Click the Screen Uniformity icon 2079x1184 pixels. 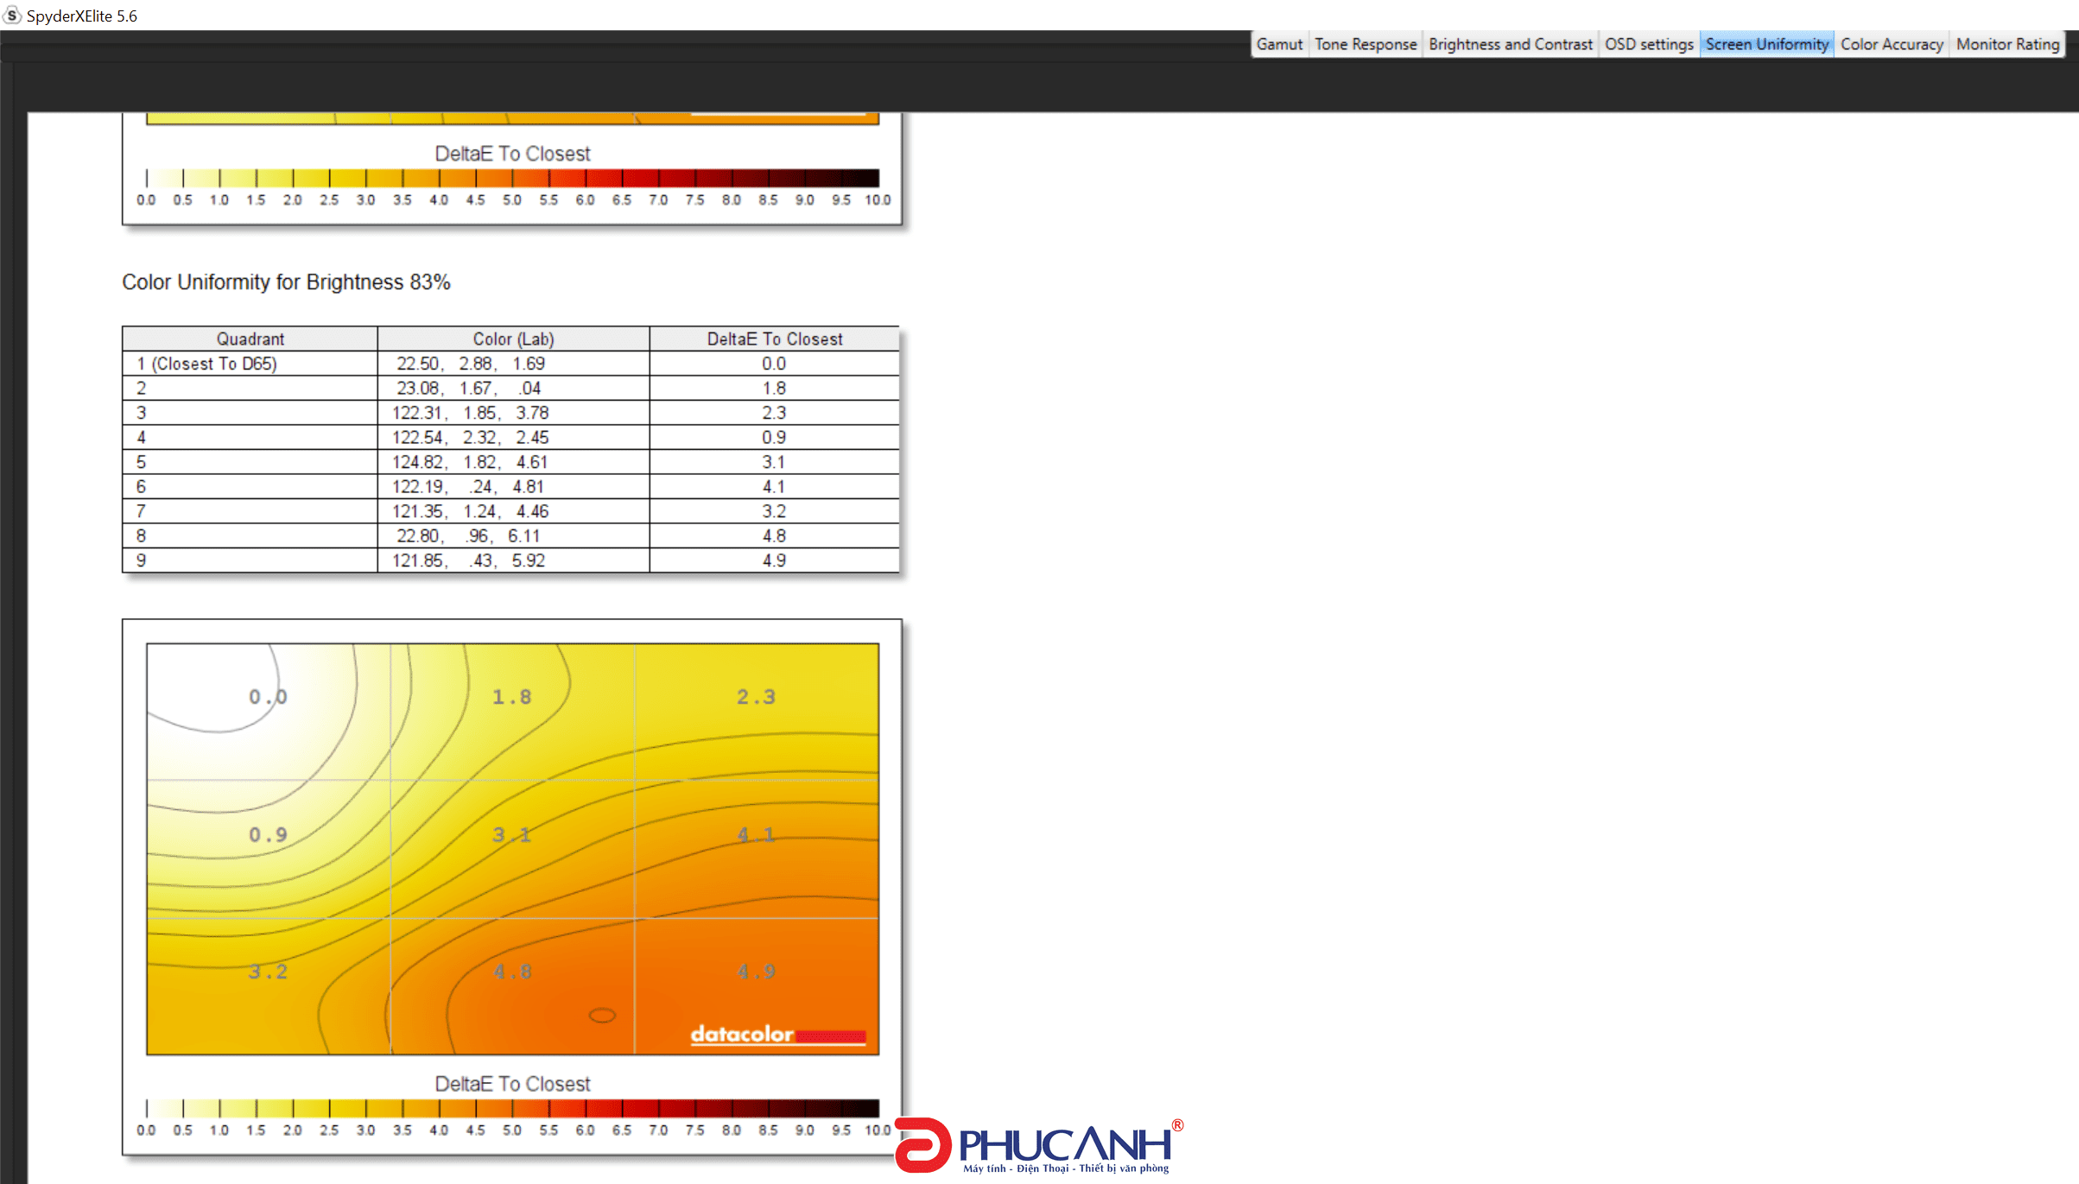1766,43
